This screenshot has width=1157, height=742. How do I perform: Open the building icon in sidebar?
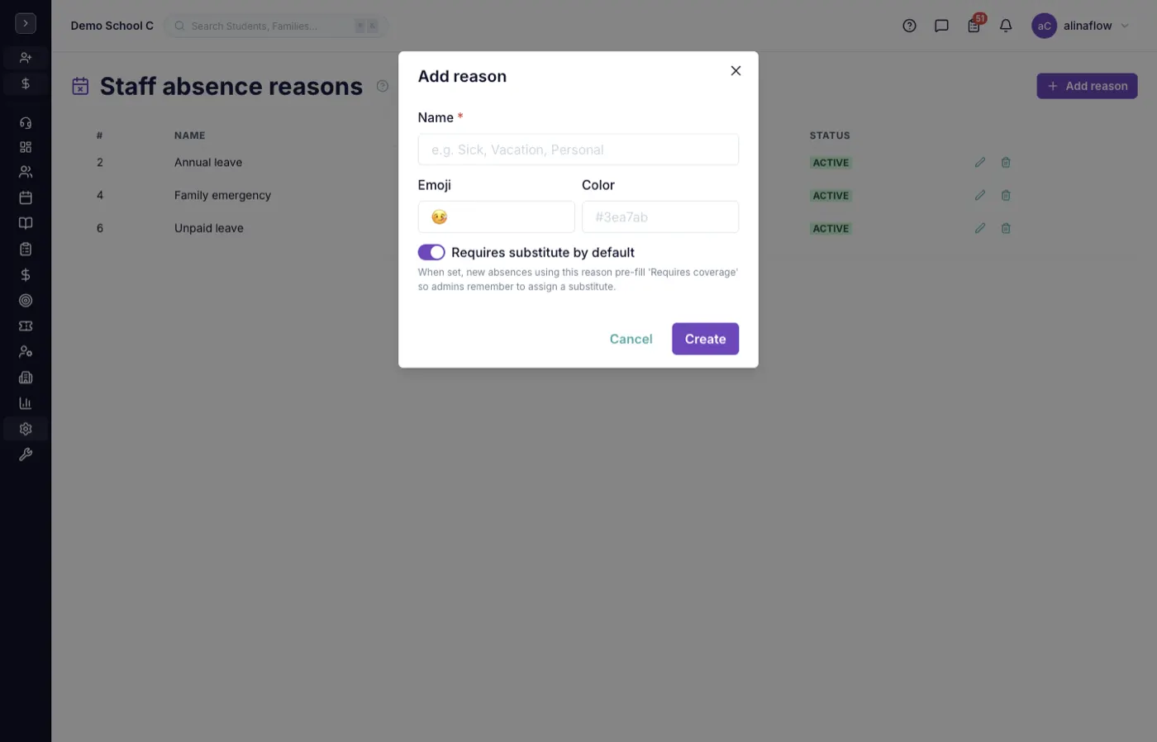(x=26, y=378)
